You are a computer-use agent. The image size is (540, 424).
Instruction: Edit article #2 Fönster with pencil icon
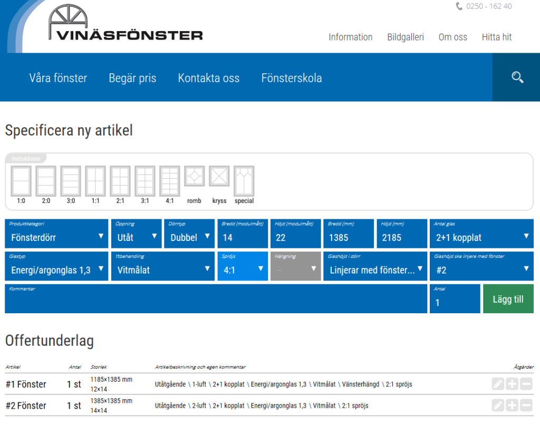pyautogui.click(x=498, y=405)
